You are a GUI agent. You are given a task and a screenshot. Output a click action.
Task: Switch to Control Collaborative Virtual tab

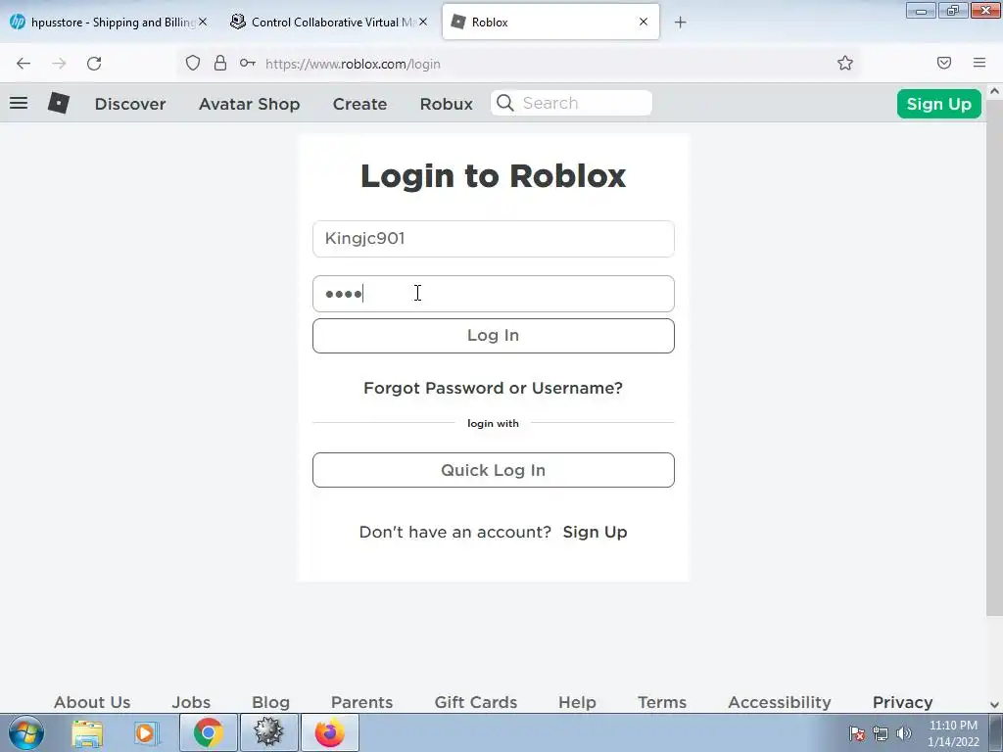329,22
